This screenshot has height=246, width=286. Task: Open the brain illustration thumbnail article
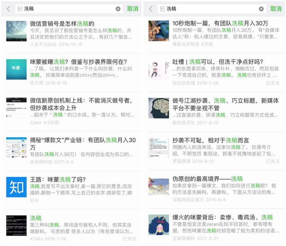click(x=159, y=108)
